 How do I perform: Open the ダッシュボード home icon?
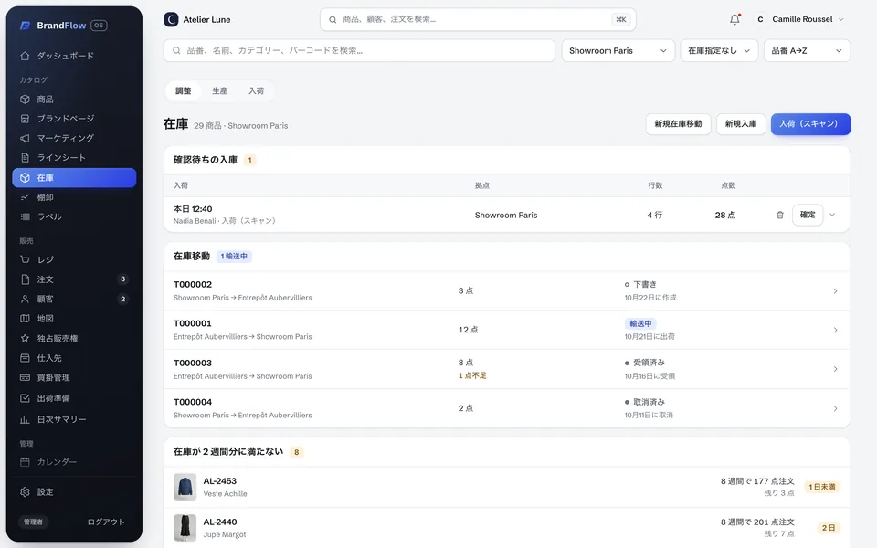click(x=25, y=56)
